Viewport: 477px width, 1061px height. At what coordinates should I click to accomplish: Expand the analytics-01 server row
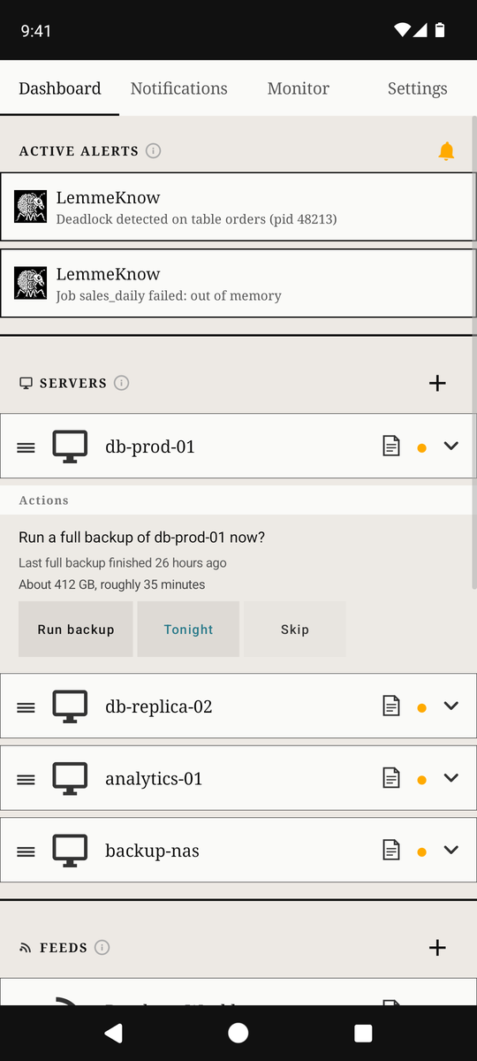pyautogui.click(x=451, y=779)
